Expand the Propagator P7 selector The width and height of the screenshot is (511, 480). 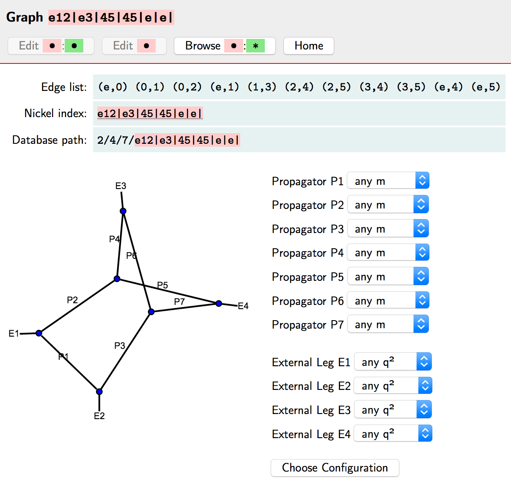tap(388, 324)
